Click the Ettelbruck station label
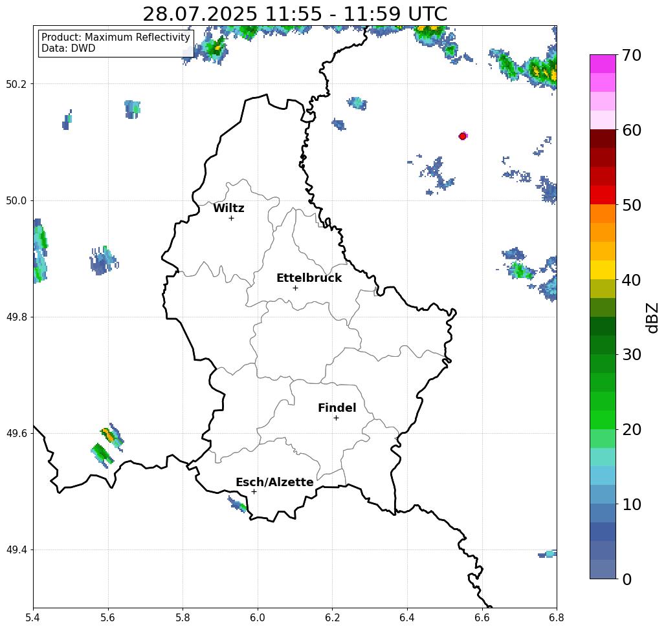The width and height of the screenshot is (666, 629). (x=309, y=278)
